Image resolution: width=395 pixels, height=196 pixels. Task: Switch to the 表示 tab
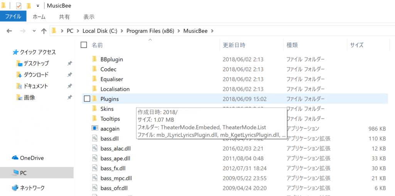[89, 17]
